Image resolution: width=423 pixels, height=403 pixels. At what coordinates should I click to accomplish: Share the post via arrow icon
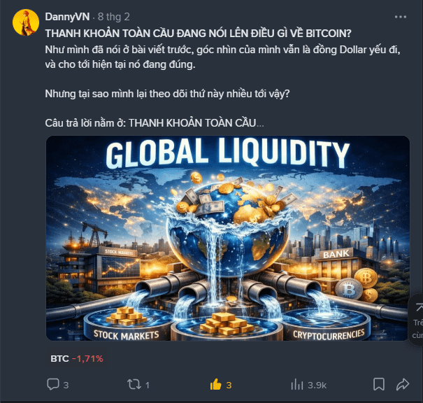[403, 384]
